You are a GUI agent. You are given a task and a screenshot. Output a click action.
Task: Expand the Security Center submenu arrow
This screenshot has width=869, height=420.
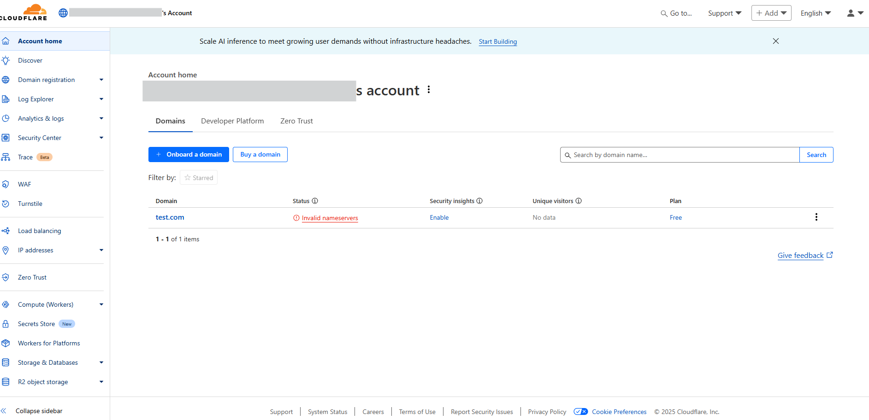click(101, 138)
